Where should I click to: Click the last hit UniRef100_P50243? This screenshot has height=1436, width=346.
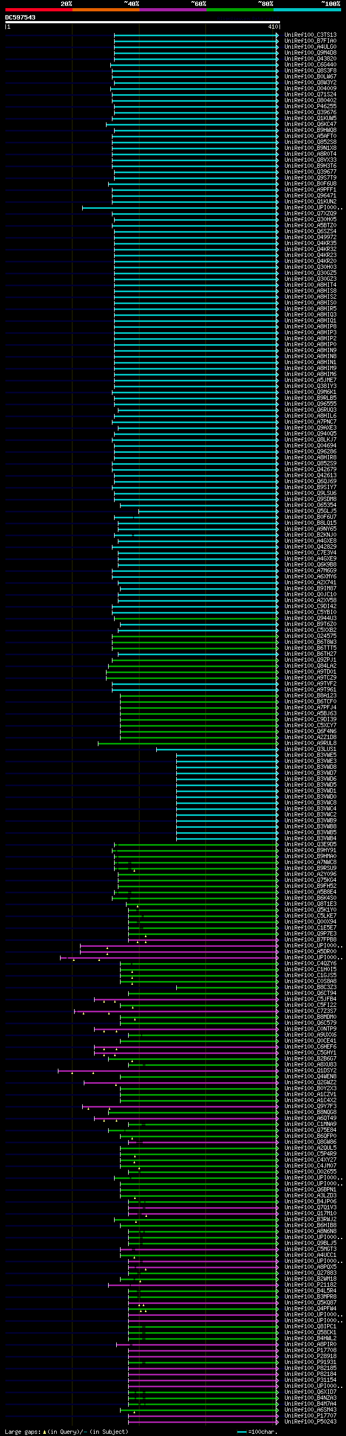(x=310, y=1421)
